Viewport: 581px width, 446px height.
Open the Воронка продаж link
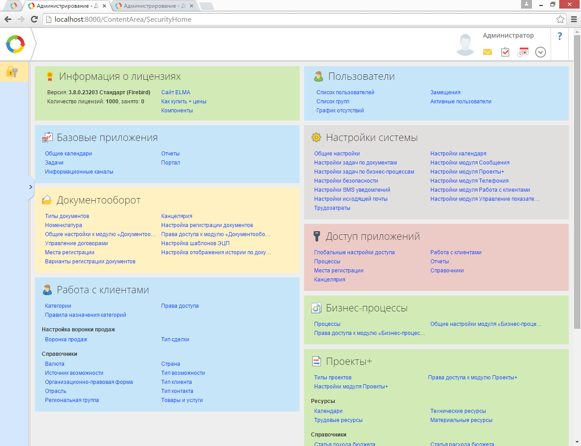tap(66, 339)
